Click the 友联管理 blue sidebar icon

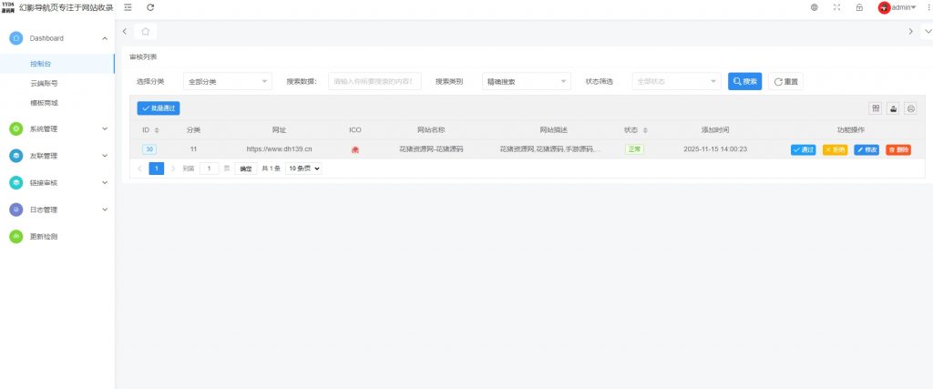pos(16,156)
